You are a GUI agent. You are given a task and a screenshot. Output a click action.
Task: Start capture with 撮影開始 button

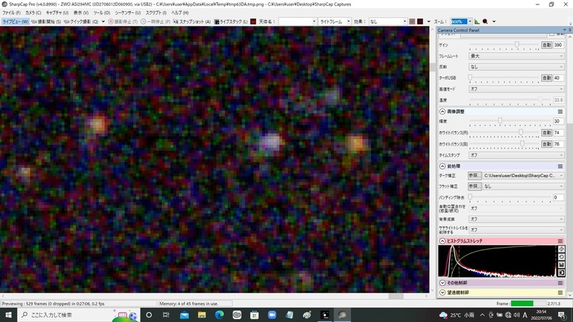[46, 21]
